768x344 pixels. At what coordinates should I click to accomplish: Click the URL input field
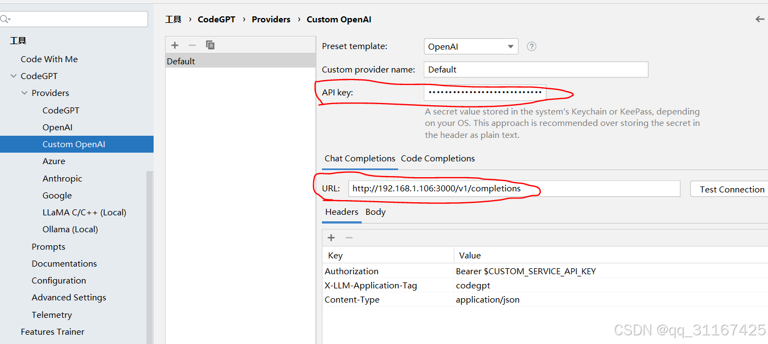(514, 189)
